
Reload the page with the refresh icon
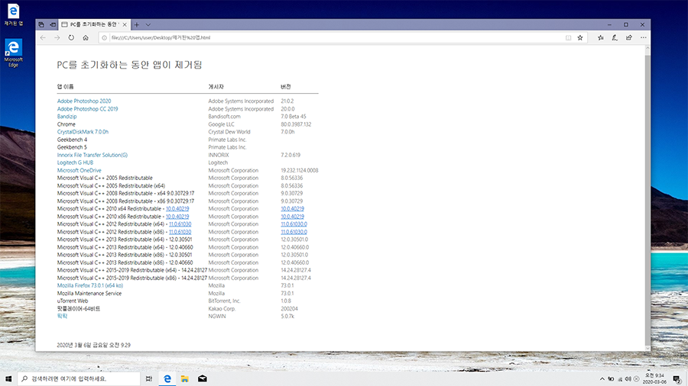[71, 37]
